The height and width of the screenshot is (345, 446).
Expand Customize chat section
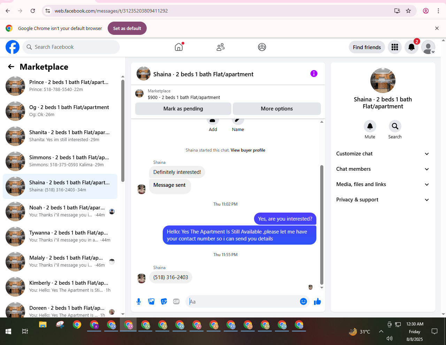coord(383,154)
